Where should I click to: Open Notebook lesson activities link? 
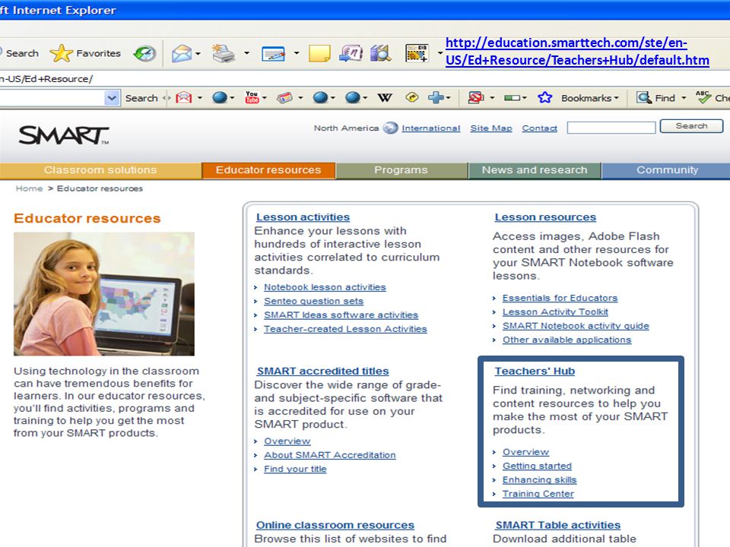[325, 287]
